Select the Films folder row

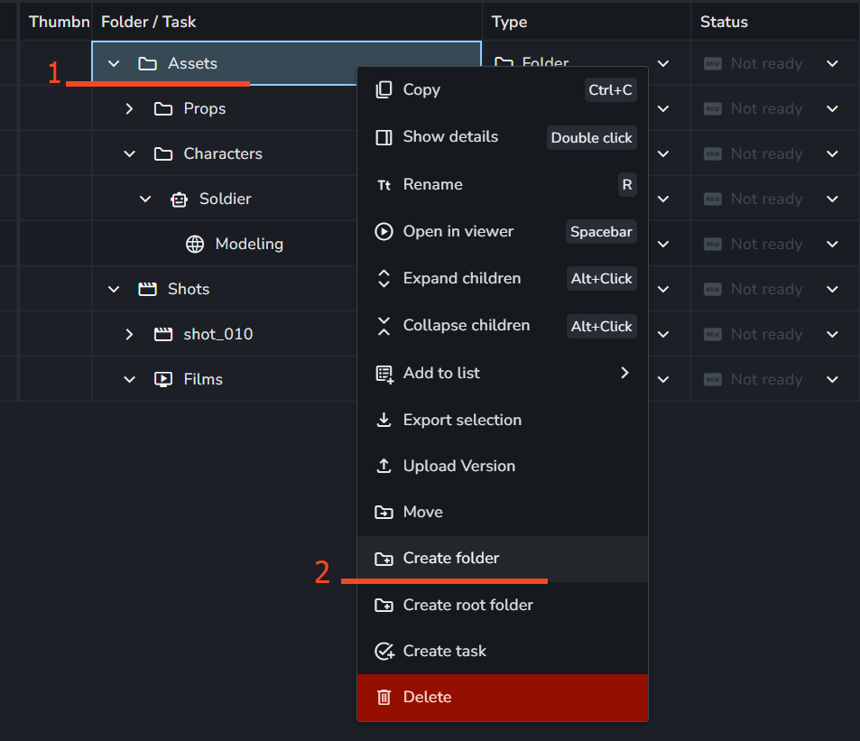(x=203, y=380)
